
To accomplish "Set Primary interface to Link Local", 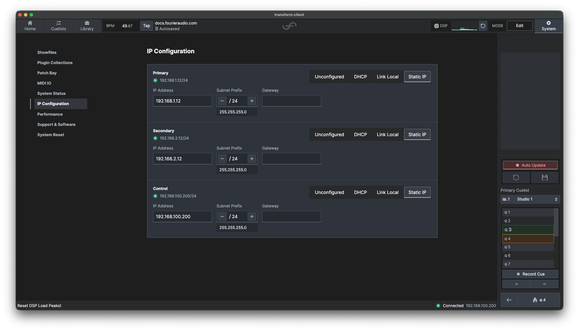I will coord(388,77).
